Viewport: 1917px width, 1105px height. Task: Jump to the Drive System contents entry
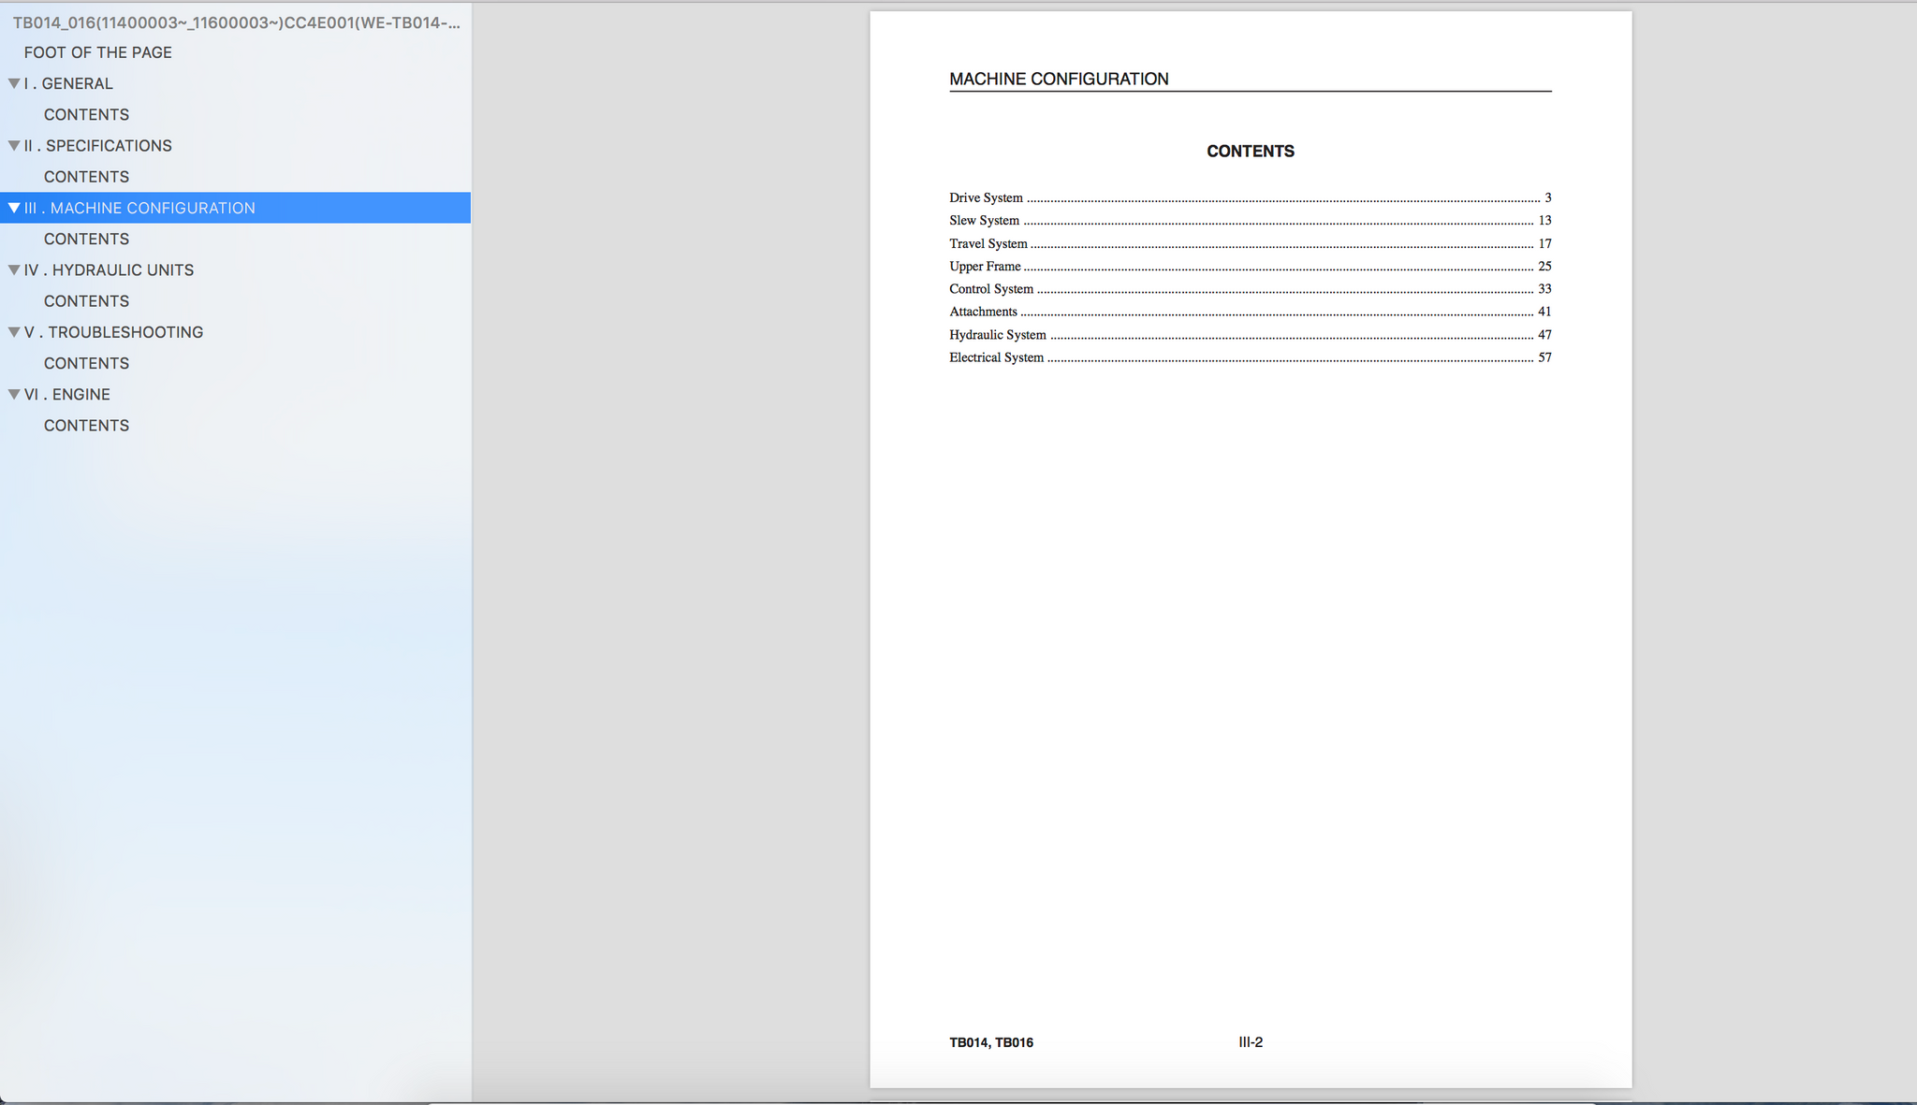coord(986,197)
